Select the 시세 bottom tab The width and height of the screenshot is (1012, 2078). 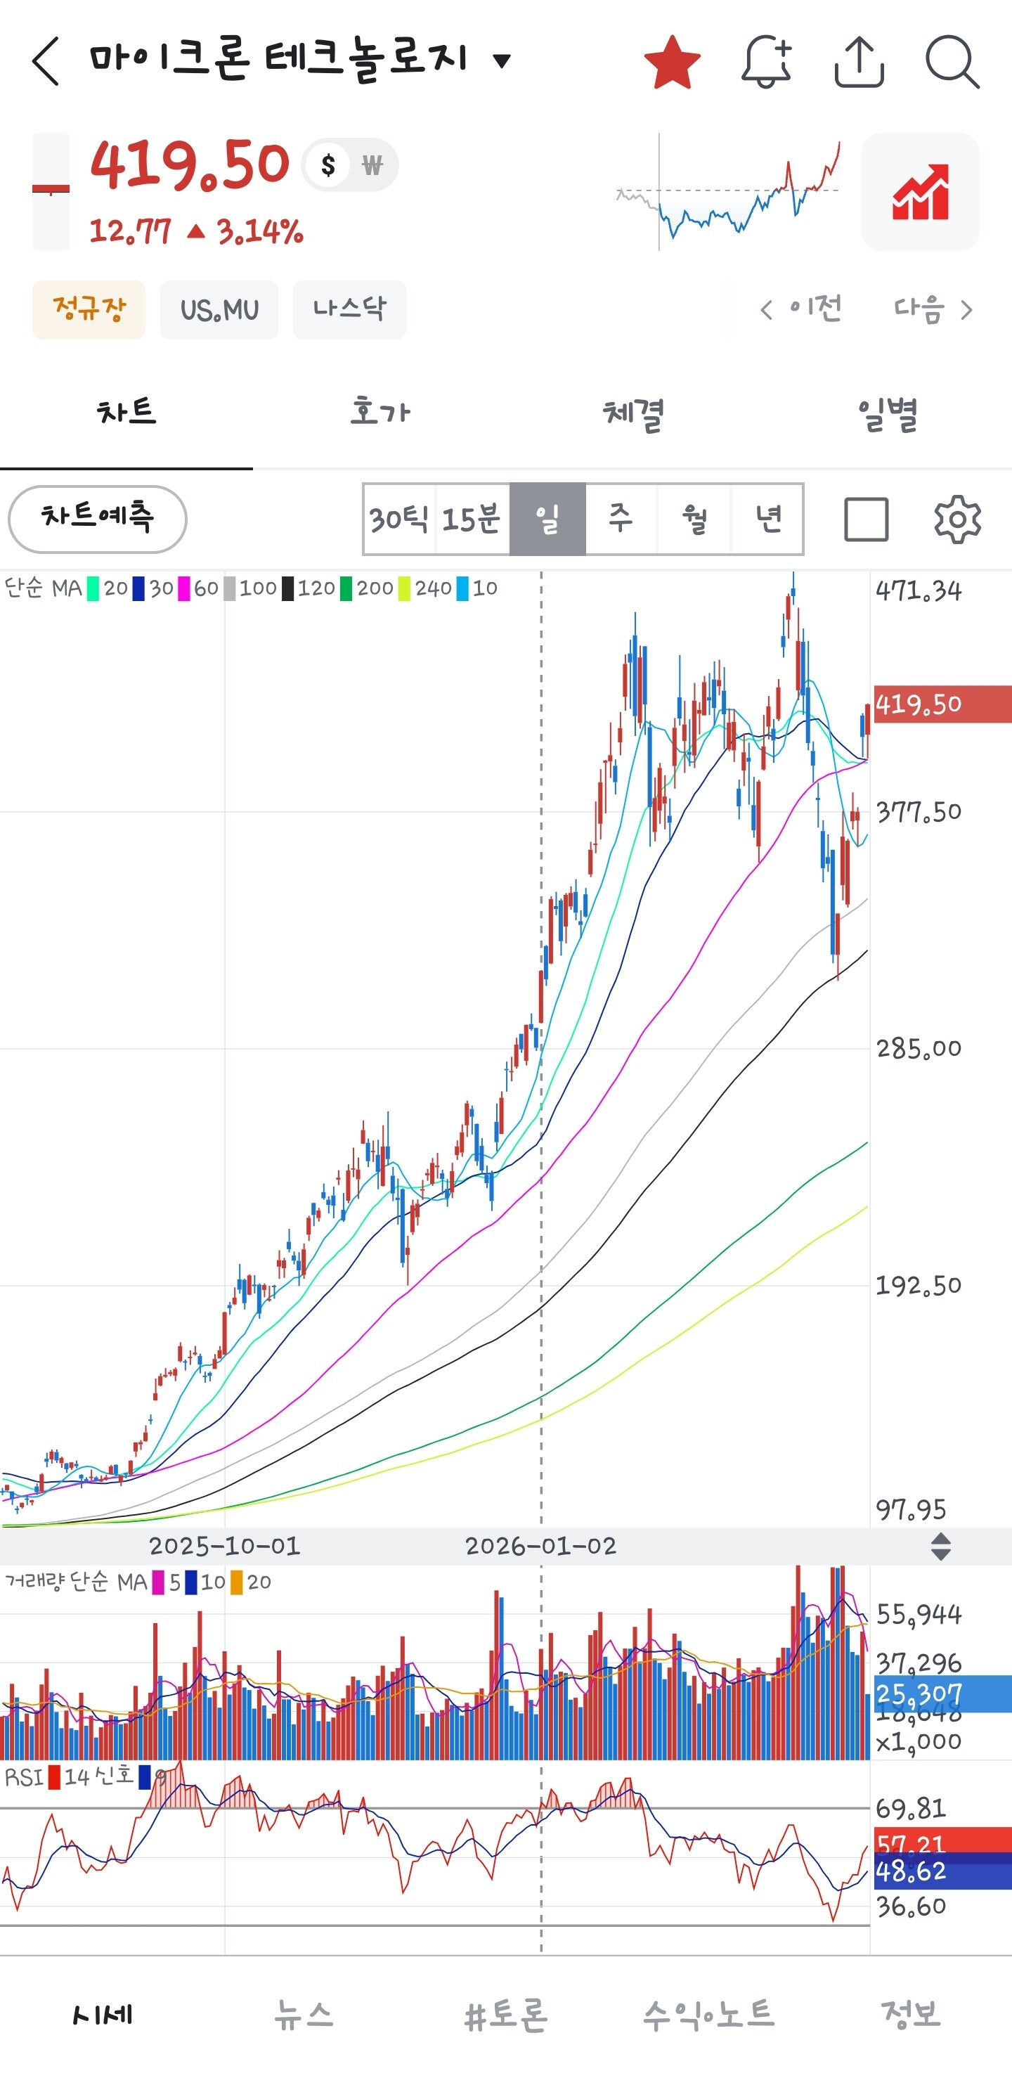pos(102,2015)
